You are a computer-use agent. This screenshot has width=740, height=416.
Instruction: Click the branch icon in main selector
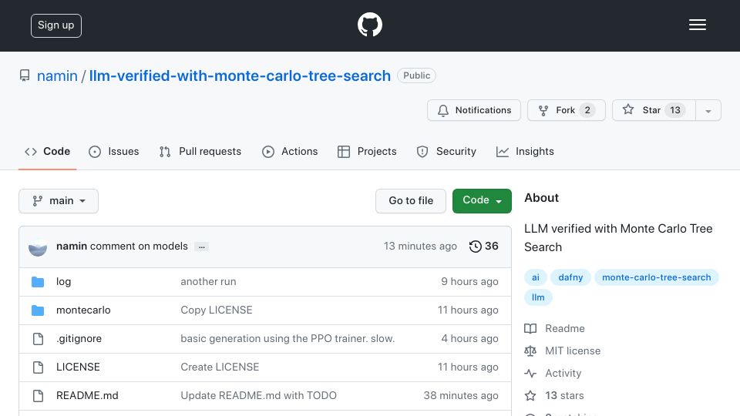coord(37,201)
